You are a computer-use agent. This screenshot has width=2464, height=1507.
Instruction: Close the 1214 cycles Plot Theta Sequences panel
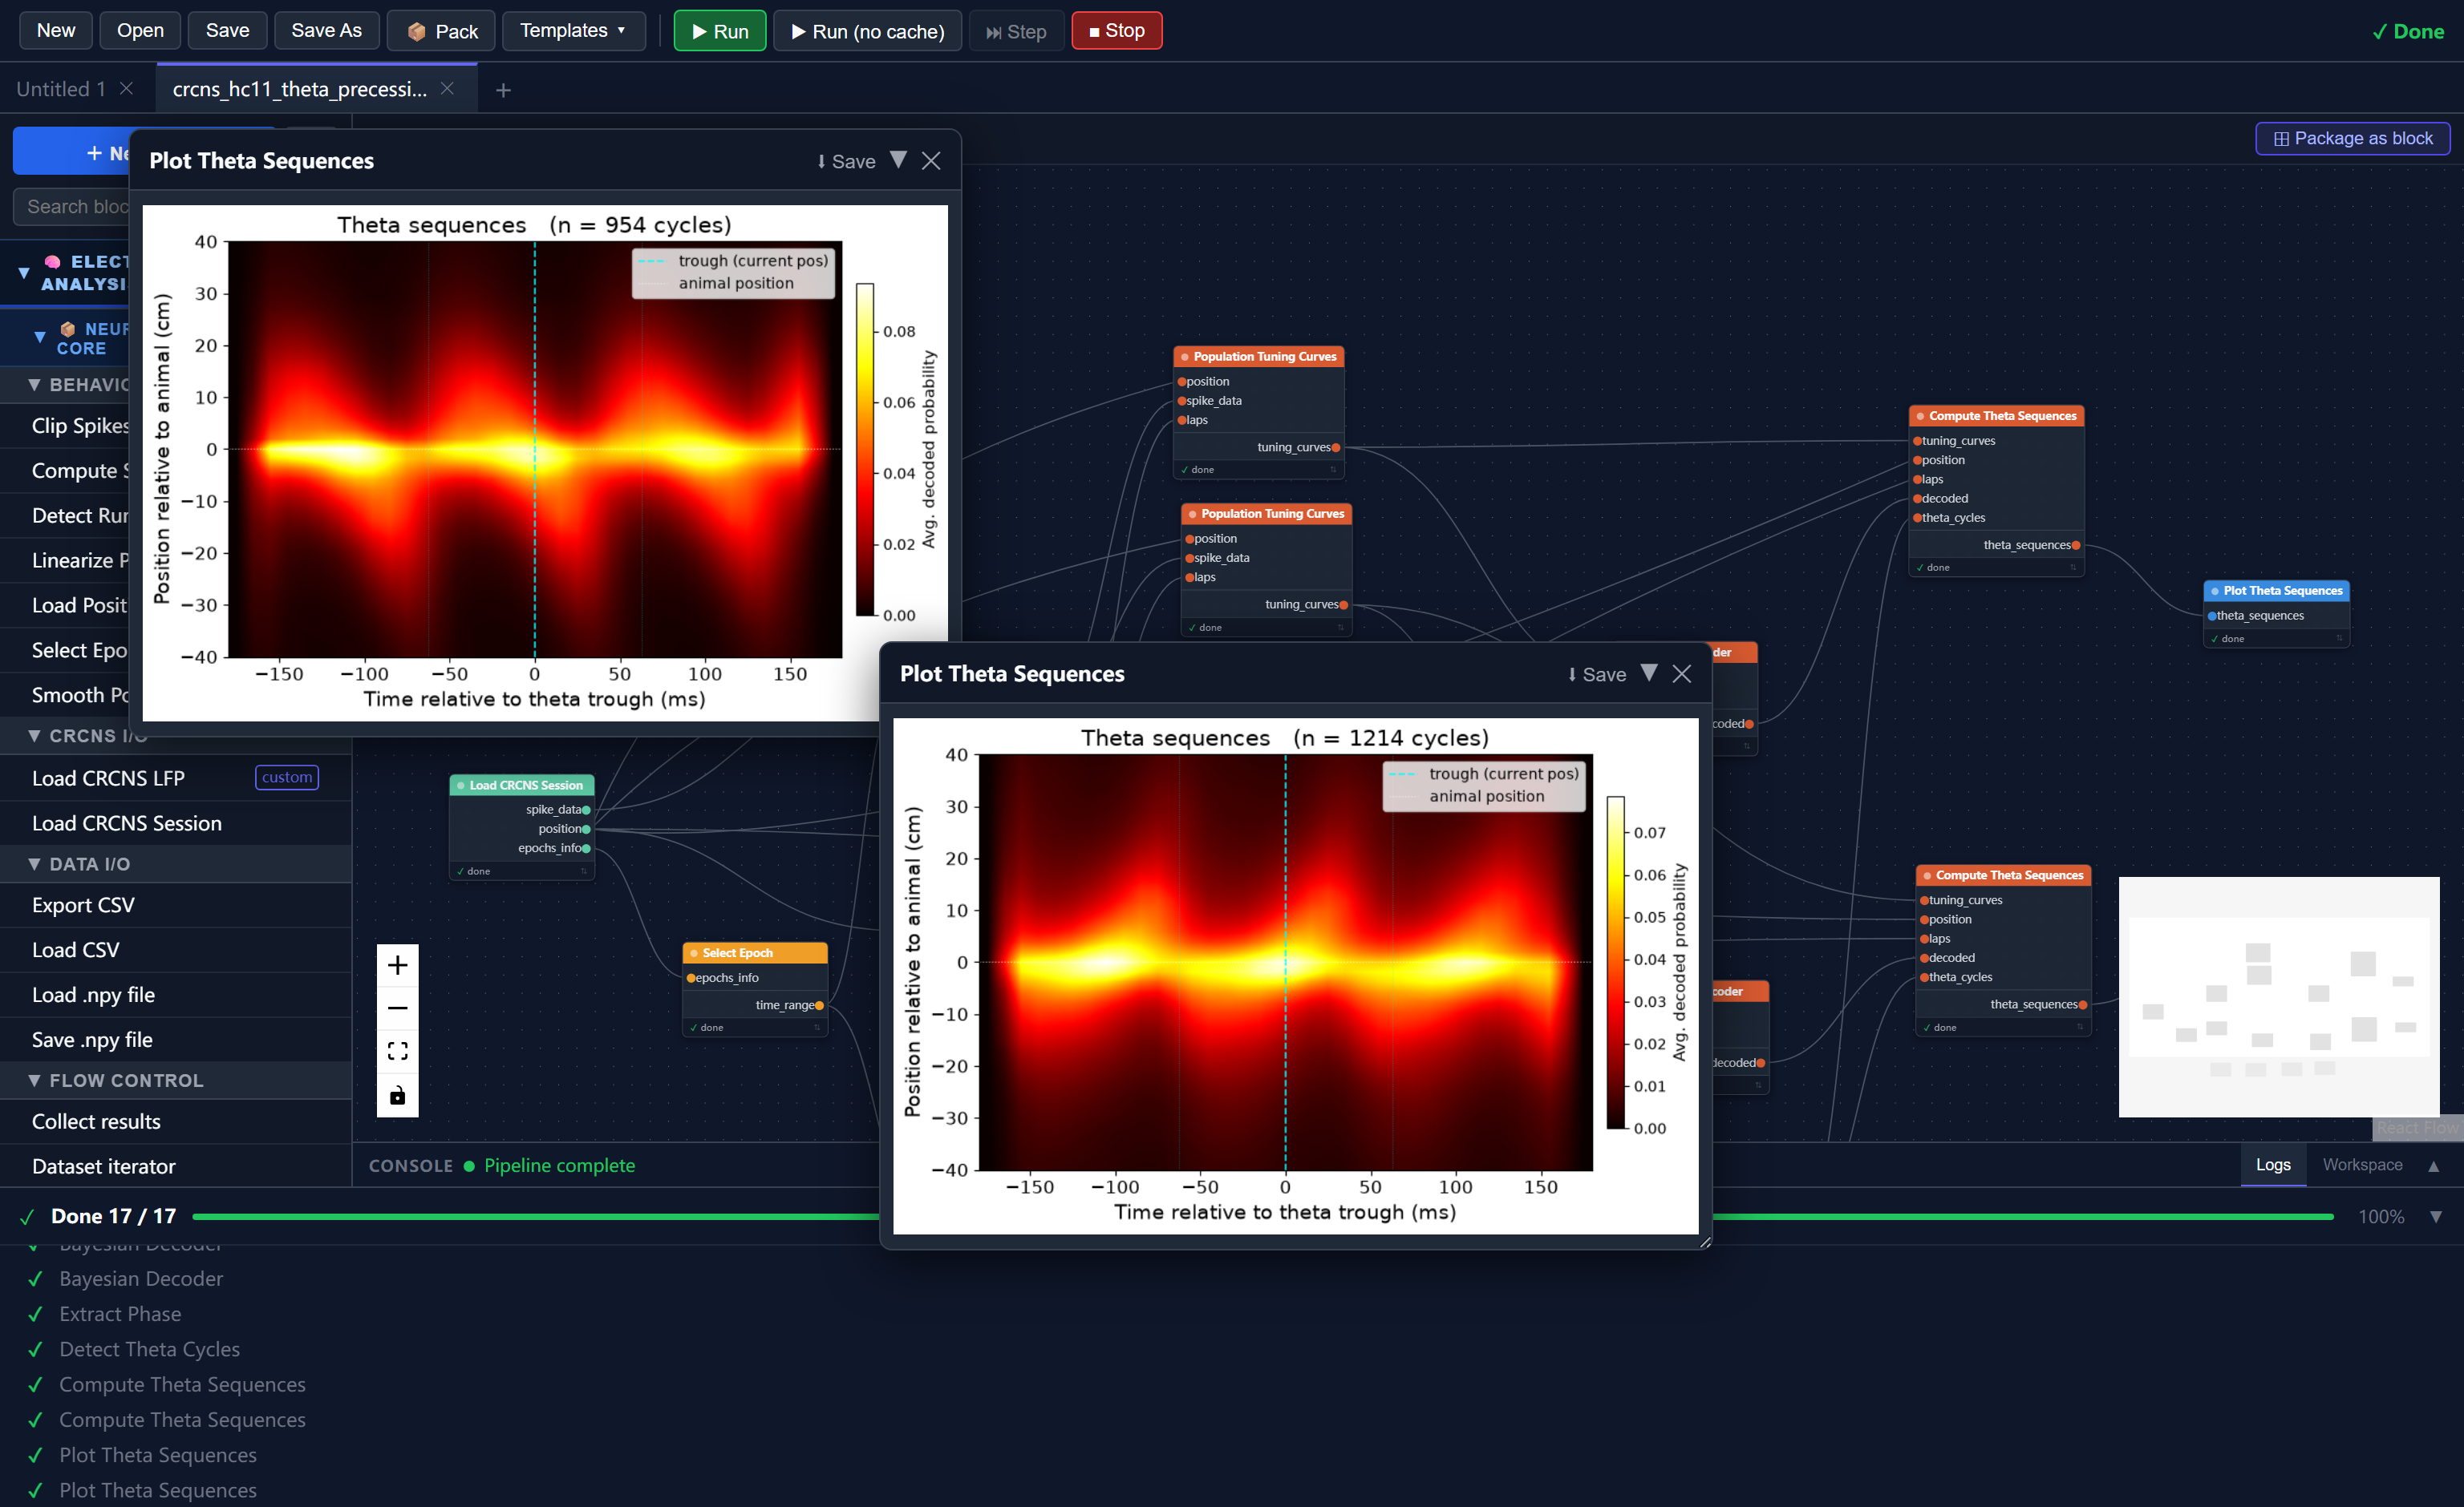pyautogui.click(x=1682, y=675)
